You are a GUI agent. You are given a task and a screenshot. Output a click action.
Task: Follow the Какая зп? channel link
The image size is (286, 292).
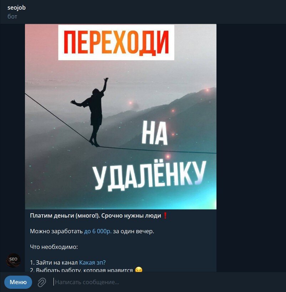92,262
